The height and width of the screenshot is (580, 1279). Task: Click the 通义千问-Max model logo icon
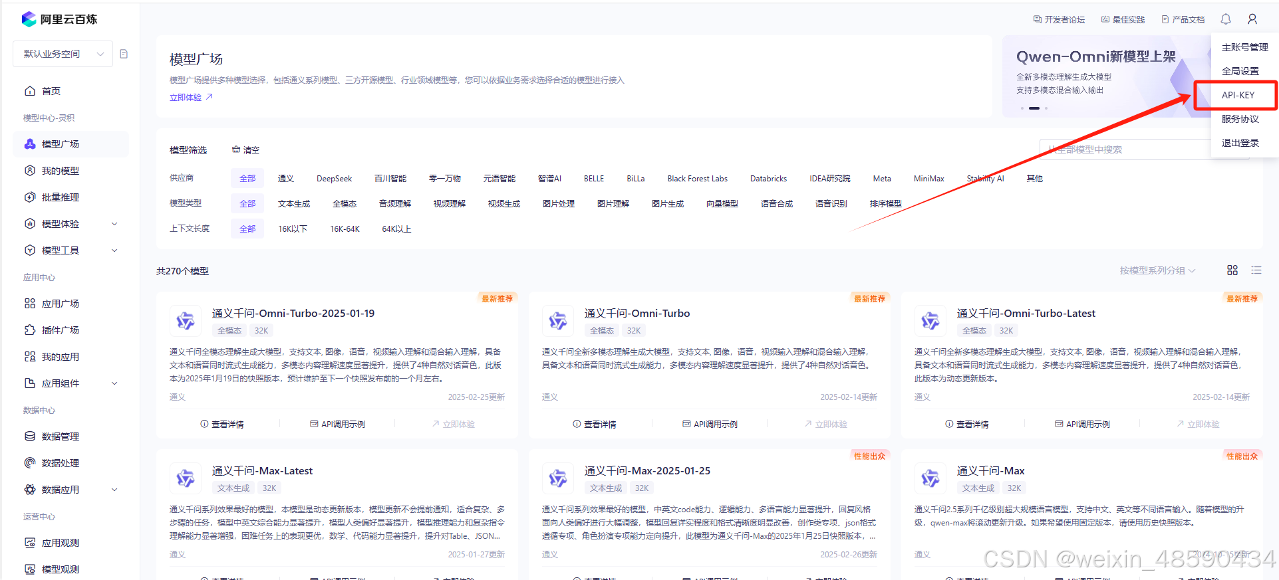[x=930, y=478]
